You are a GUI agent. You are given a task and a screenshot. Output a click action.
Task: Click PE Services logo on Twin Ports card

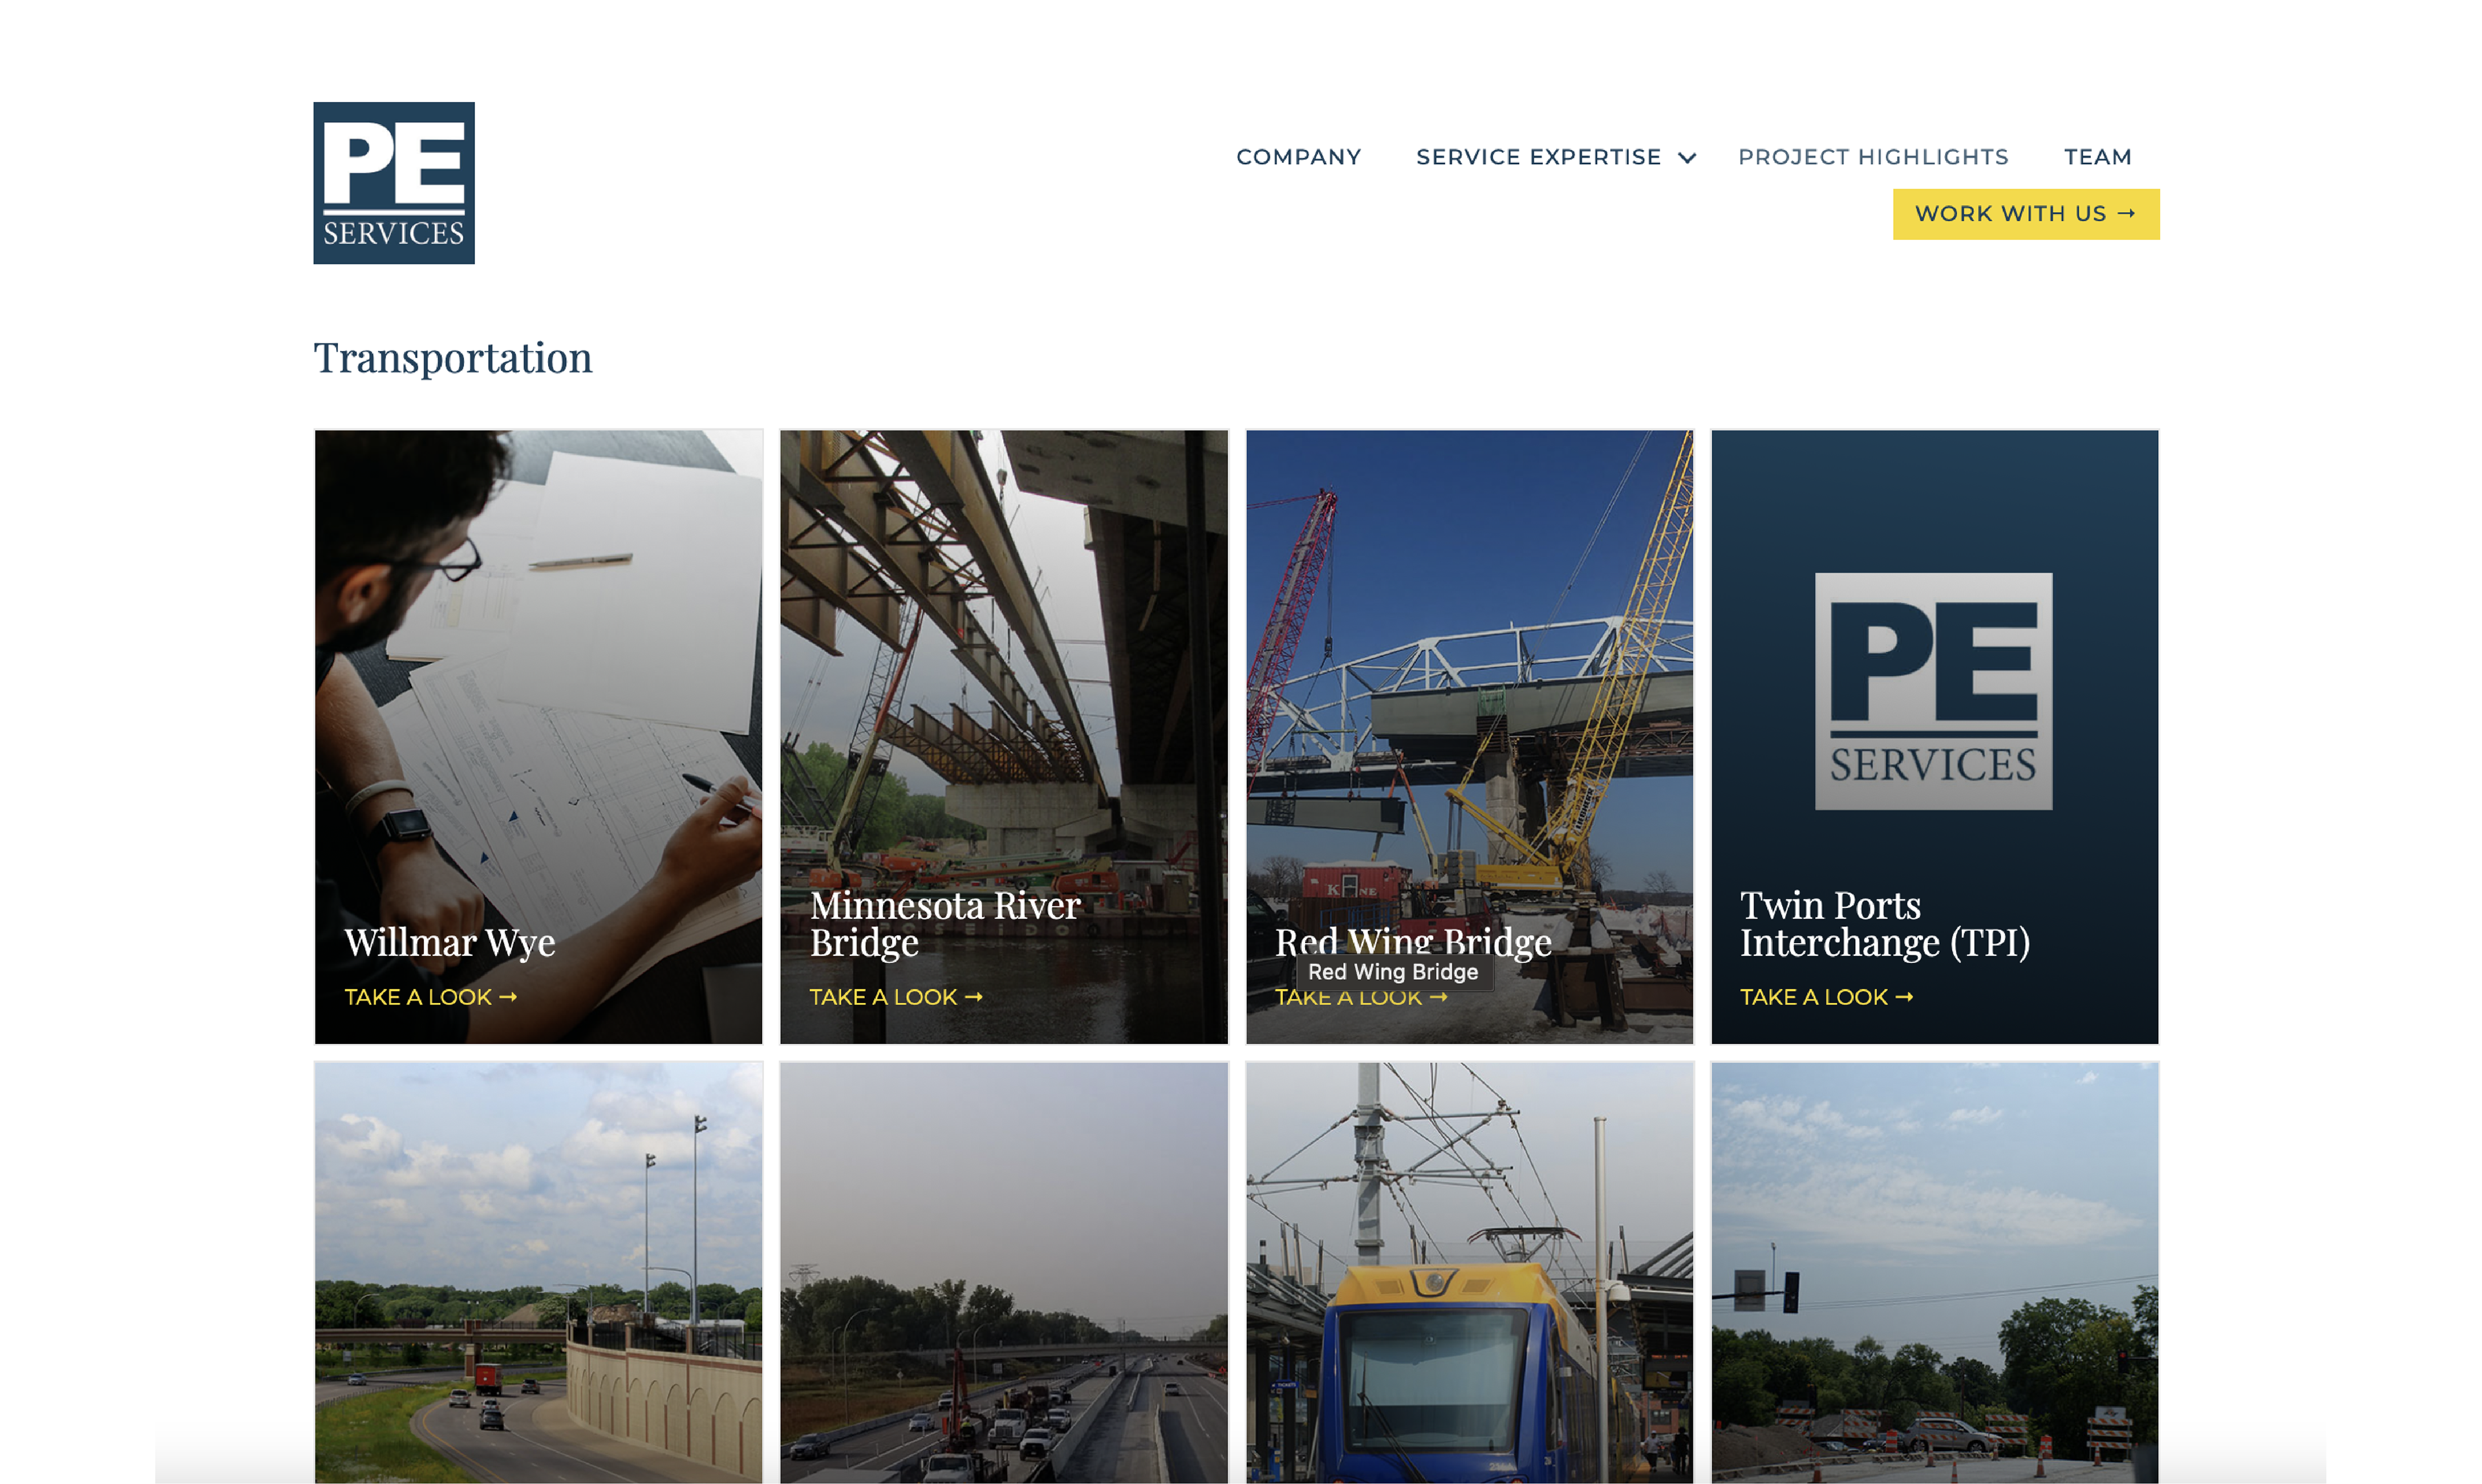click(1933, 691)
